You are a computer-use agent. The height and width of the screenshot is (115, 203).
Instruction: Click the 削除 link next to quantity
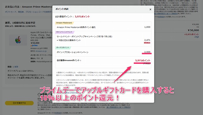point(16,67)
